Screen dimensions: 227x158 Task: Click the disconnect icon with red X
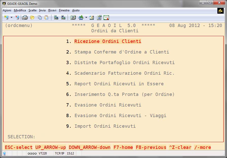(x=17, y=18)
